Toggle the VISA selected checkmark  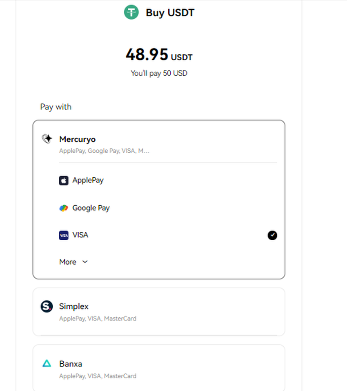(x=272, y=235)
